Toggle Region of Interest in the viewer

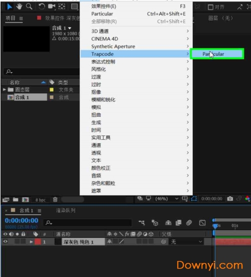click(x=194, y=199)
